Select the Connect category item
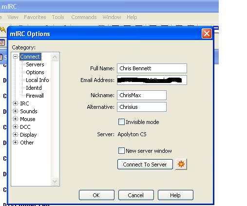The image size is (247, 206). click(30, 57)
